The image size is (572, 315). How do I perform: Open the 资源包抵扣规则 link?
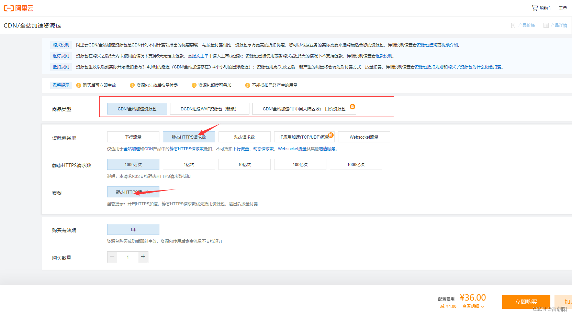[x=429, y=67]
